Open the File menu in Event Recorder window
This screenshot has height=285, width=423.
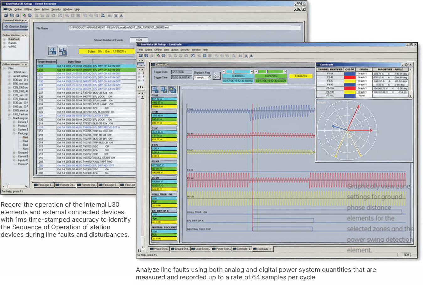(10, 9)
